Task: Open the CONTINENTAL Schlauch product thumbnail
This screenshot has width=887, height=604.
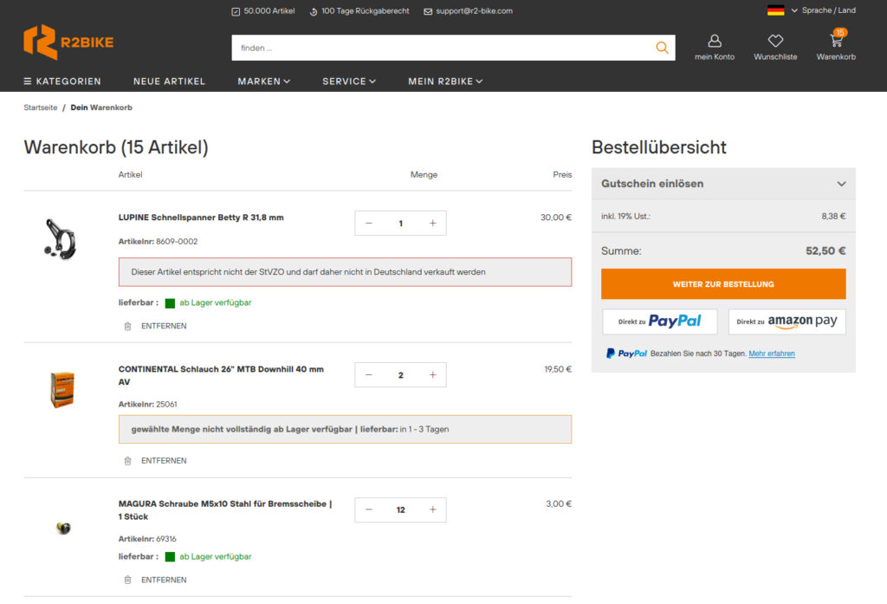Action: (x=62, y=390)
